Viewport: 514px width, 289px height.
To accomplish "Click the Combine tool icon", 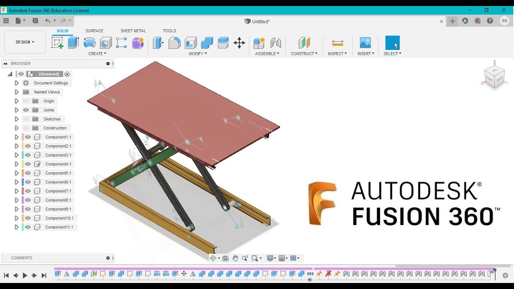I will coord(207,43).
